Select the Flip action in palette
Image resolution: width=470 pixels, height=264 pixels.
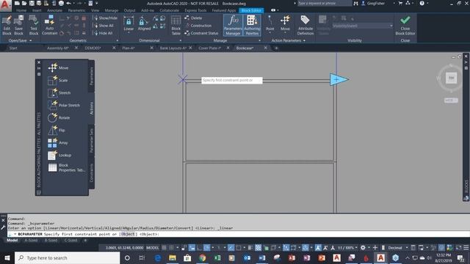pyautogui.click(x=57, y=131)
